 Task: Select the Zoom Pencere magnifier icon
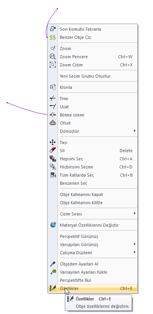point(53,57)
